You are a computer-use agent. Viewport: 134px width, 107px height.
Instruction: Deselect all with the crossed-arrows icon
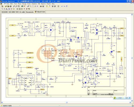[x=35, y=6]
